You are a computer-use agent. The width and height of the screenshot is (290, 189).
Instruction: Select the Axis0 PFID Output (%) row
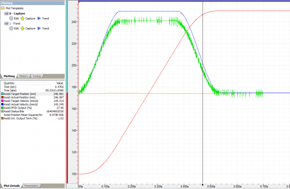click(x=32, y=108)
